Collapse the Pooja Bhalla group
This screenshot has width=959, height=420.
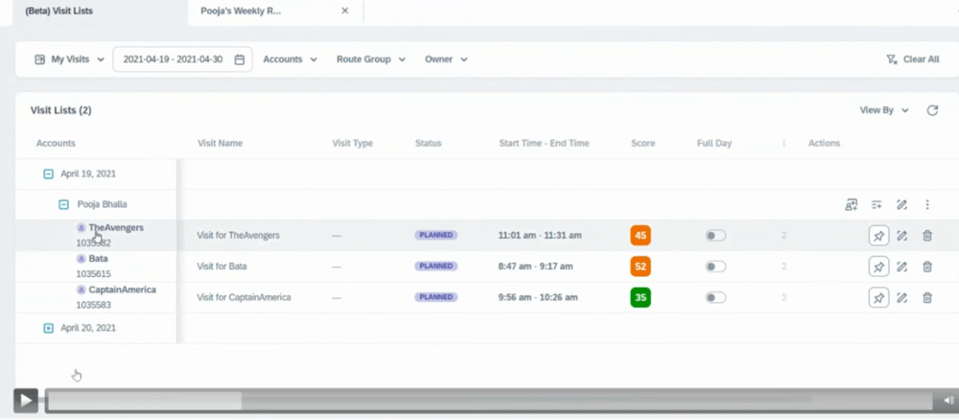[x=63, y=205]
